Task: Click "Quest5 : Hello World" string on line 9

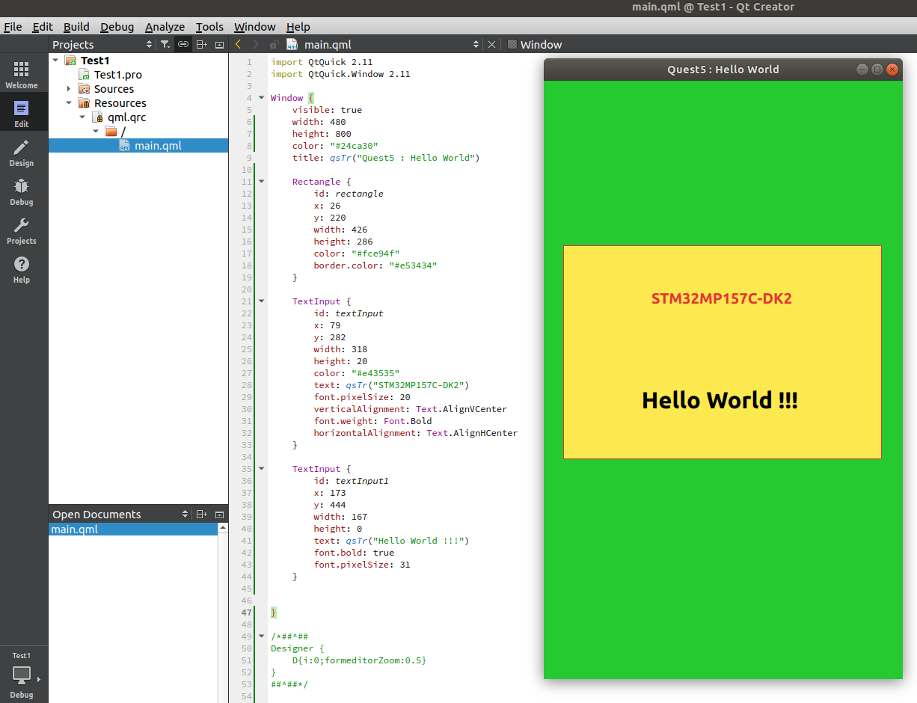Action: click(417, 158)
